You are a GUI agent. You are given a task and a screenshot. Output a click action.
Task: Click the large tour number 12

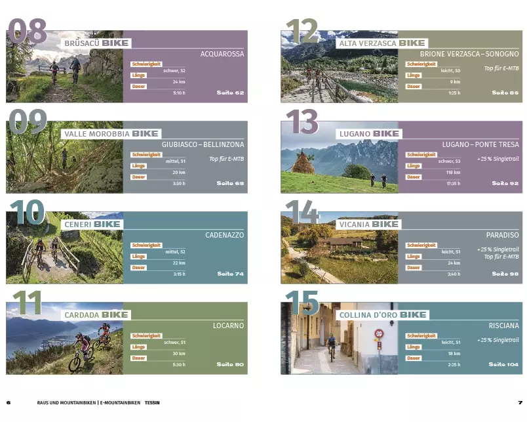302,31
